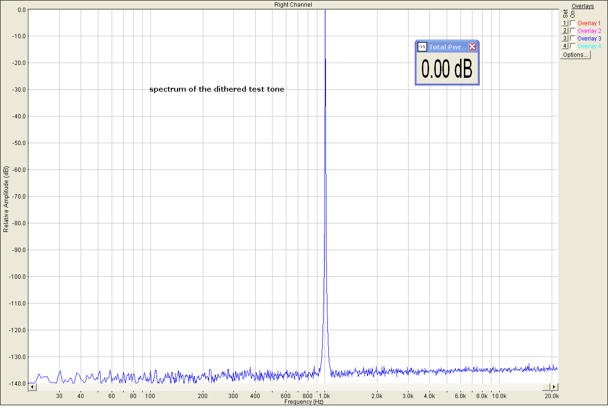Click the red Overlay 1 label
608x410 pixels.
point(589,23)
